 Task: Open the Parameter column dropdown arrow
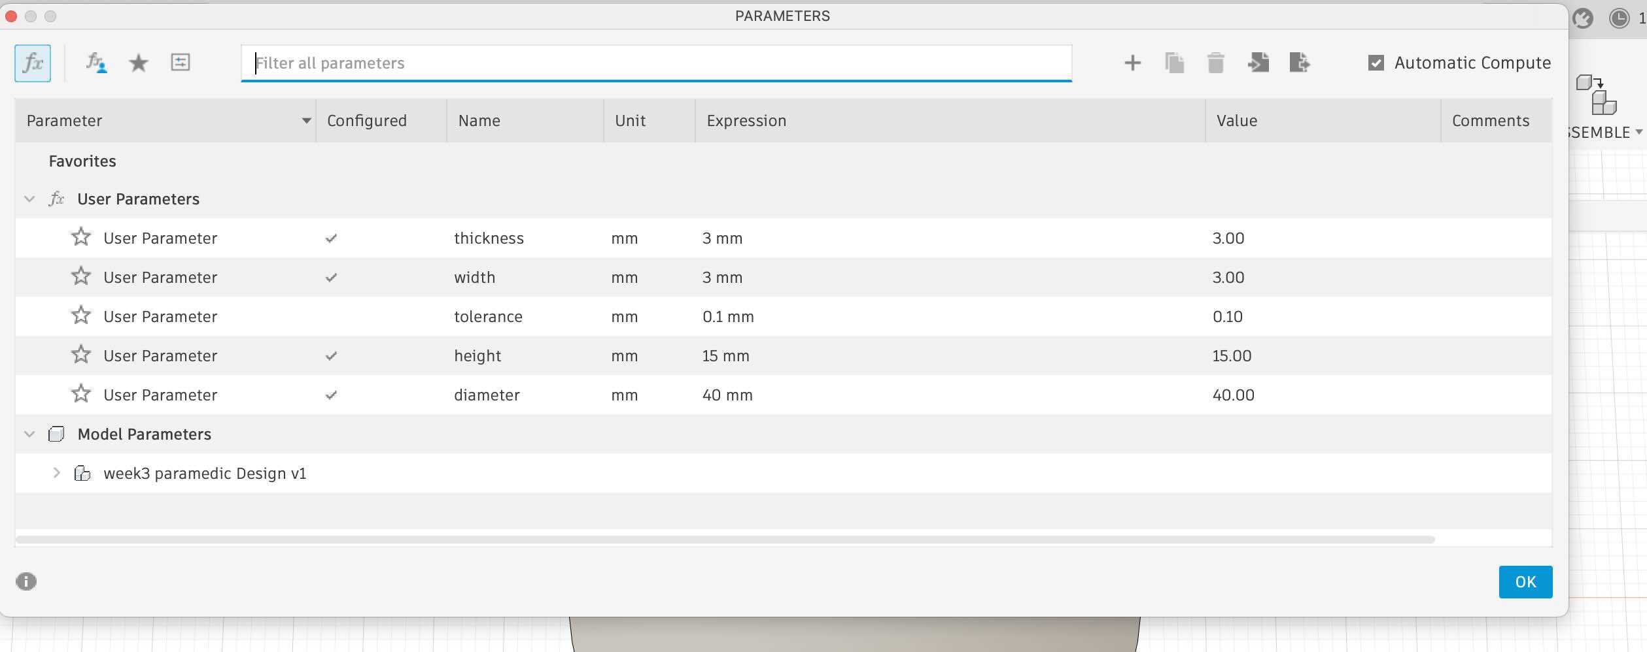click(x=306, y=121)
